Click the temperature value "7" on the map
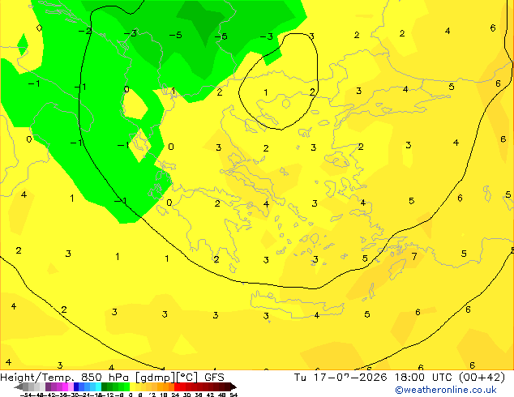 (x=414, y=256)
